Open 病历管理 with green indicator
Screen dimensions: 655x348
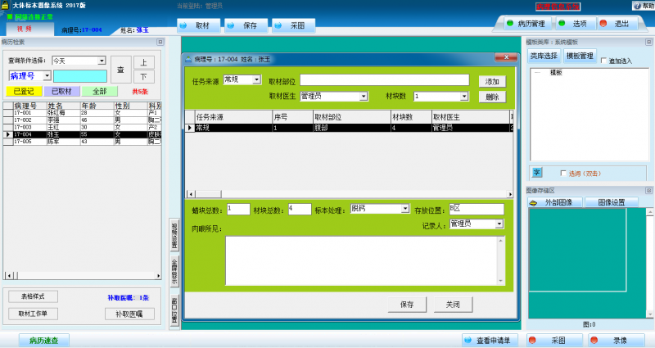[x=526, y=24]
